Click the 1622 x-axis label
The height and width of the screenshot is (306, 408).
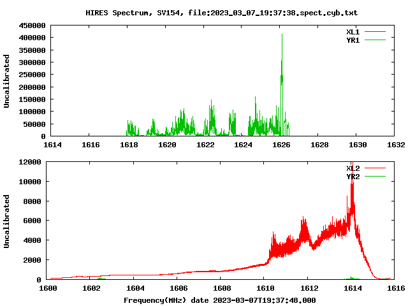point(205,145)
